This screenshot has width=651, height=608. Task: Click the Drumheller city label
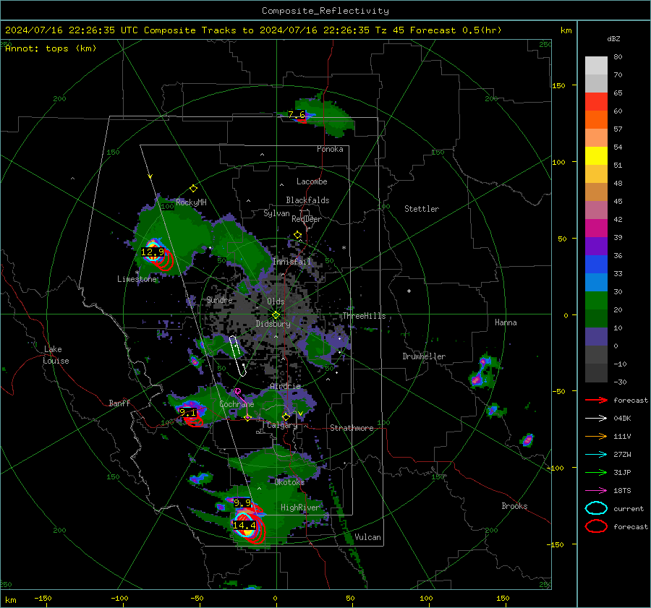coord(424,356)
